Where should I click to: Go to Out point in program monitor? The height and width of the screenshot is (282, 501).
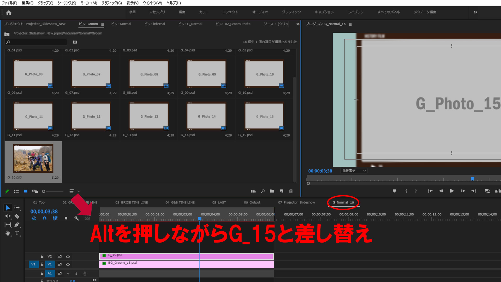pyautogui.click(x=474, y=191)
